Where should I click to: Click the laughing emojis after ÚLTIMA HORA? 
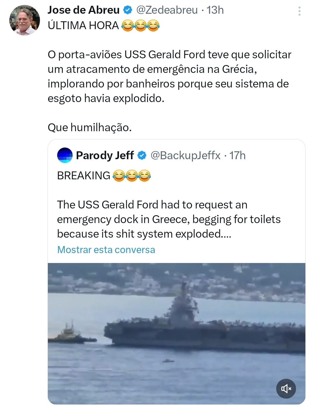click(x=140, y=26)
